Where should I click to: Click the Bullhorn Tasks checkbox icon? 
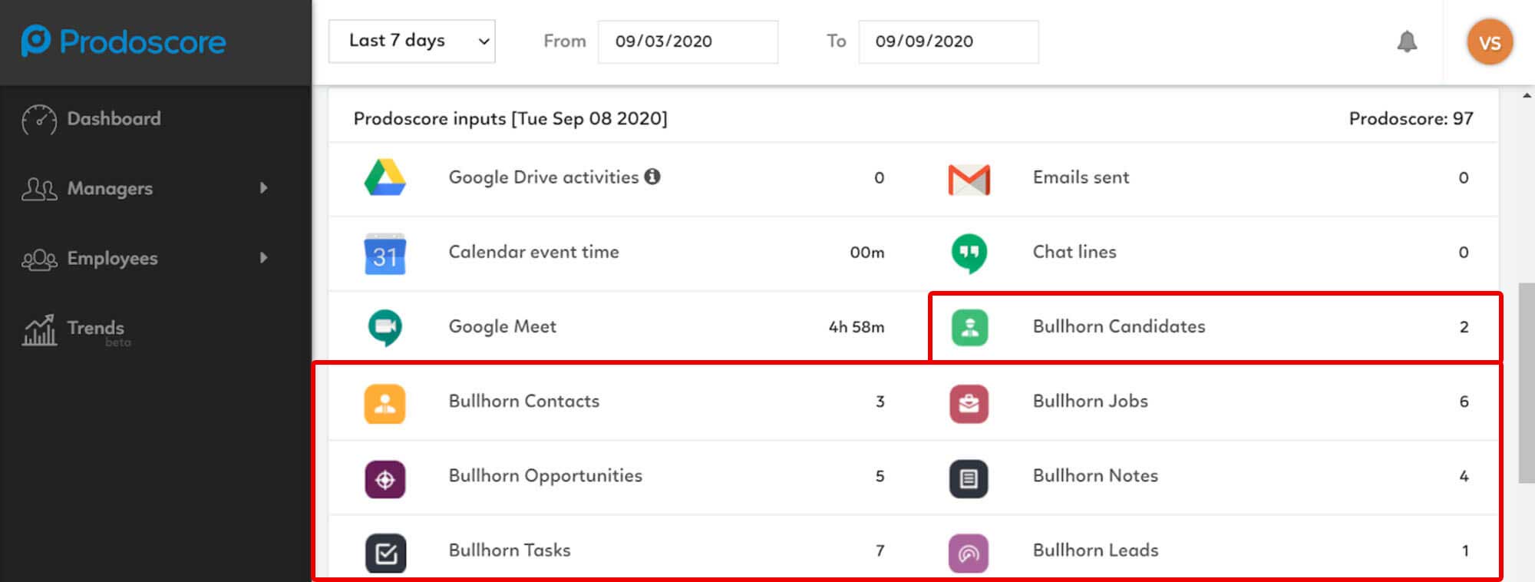click(385, 553)
